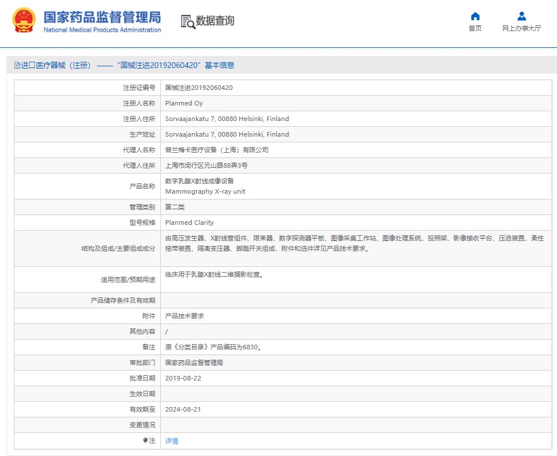
Task: Click the 型号规格 row label
Action: tap(142, 223)
